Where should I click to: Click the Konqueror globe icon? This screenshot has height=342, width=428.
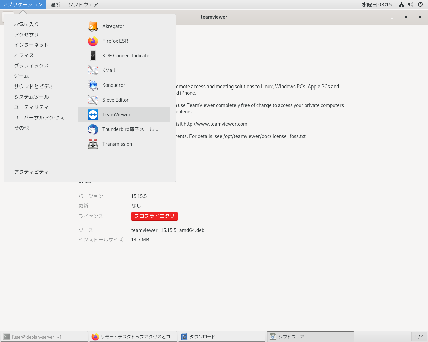pos(93,85)
